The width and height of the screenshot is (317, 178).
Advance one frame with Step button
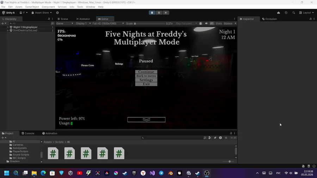tap(166, 13)
